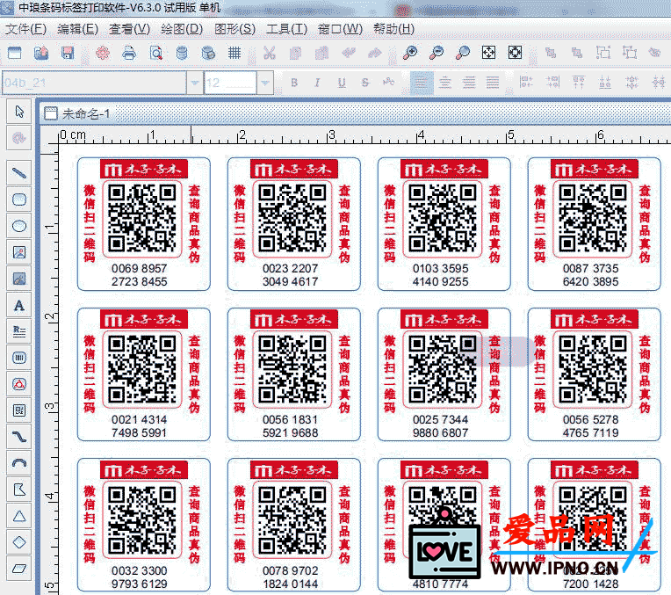Select the QR code drawing tool
This screenshot has height=595, width=671.
coord(19,410)
